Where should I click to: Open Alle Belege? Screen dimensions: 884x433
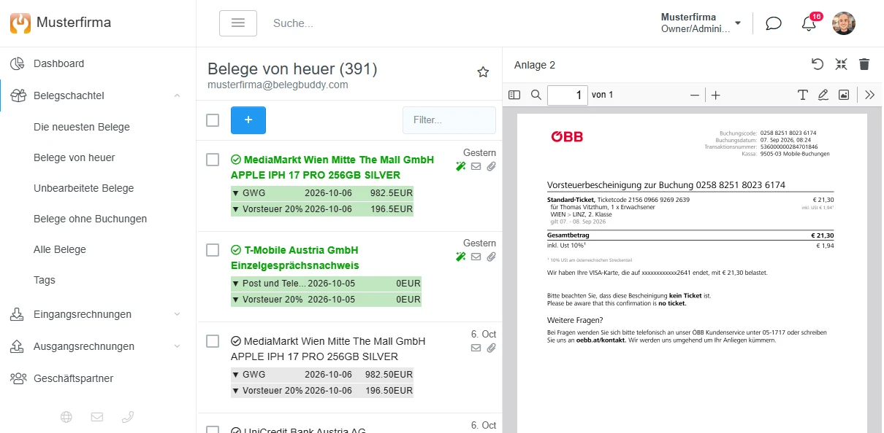pyautogui.click(x=60, y=249)
